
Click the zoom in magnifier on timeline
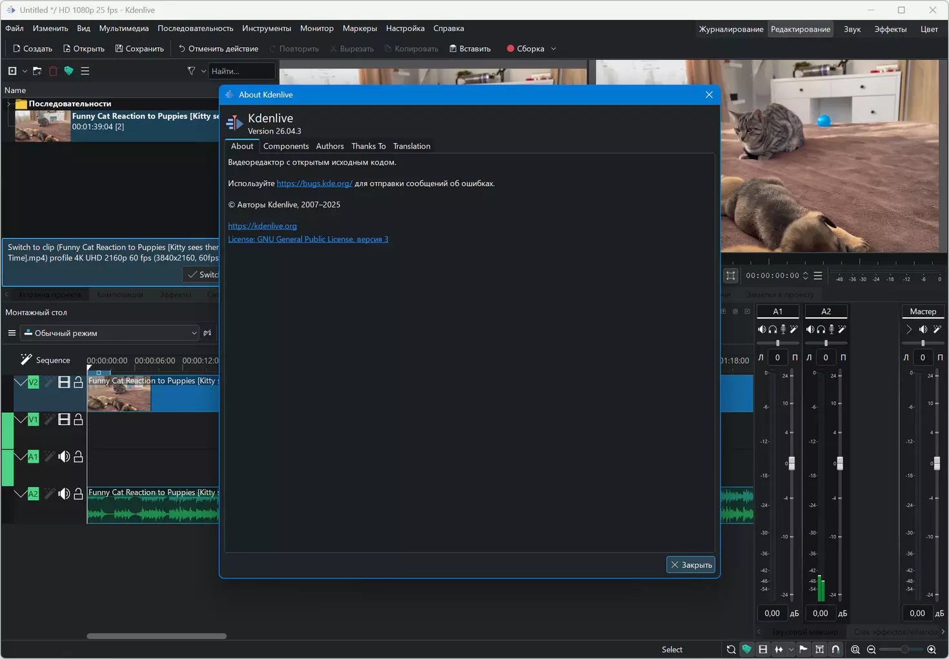pos(932,649)
